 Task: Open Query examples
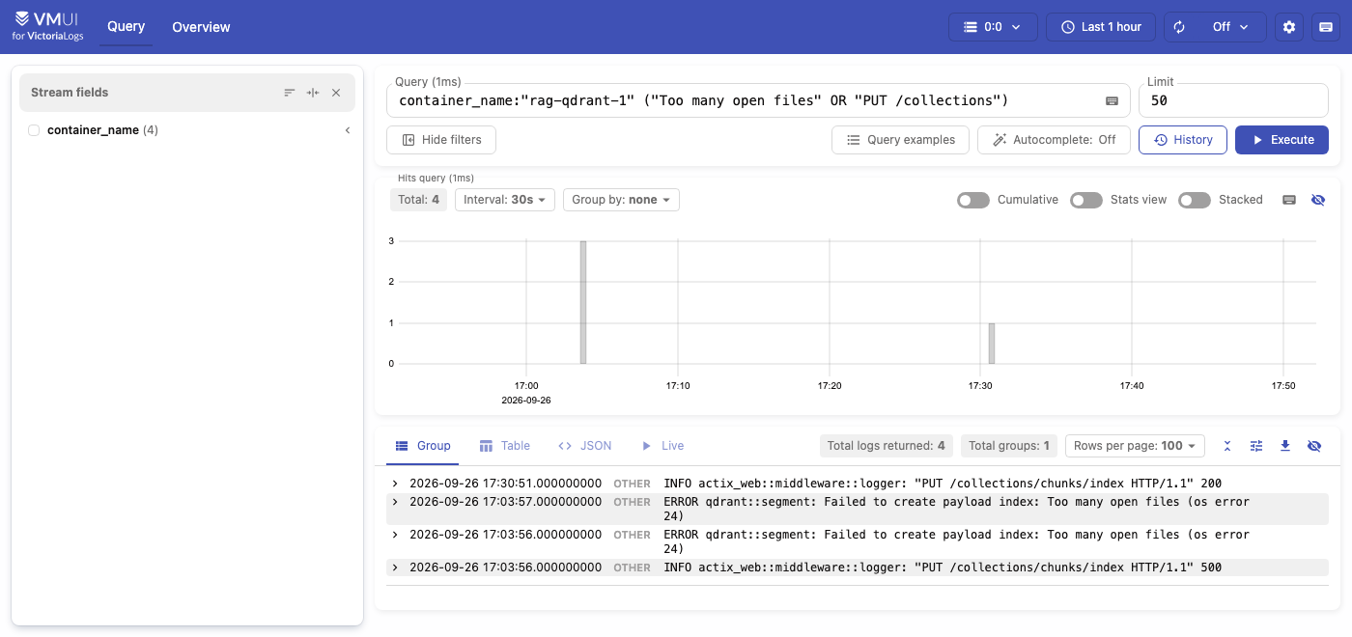coord(900,140)
